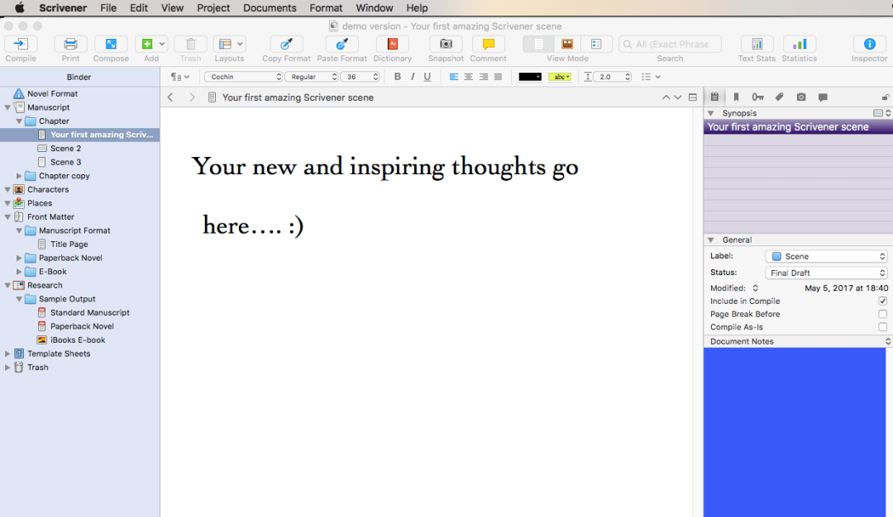Screen dimensions: 893x517
Task: Add a Comment via toolbar
Action: pyautogui.click(x=488, y=45)
